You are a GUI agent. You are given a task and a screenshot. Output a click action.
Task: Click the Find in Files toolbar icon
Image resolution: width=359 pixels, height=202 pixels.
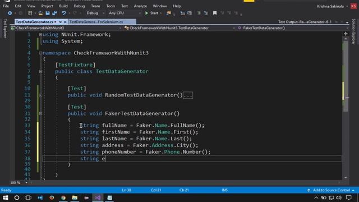pos(169,13)
